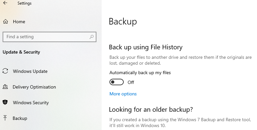The image size is (257, 130).
Task: Click the magnifier search icon
Action: [x=92, y=37]
